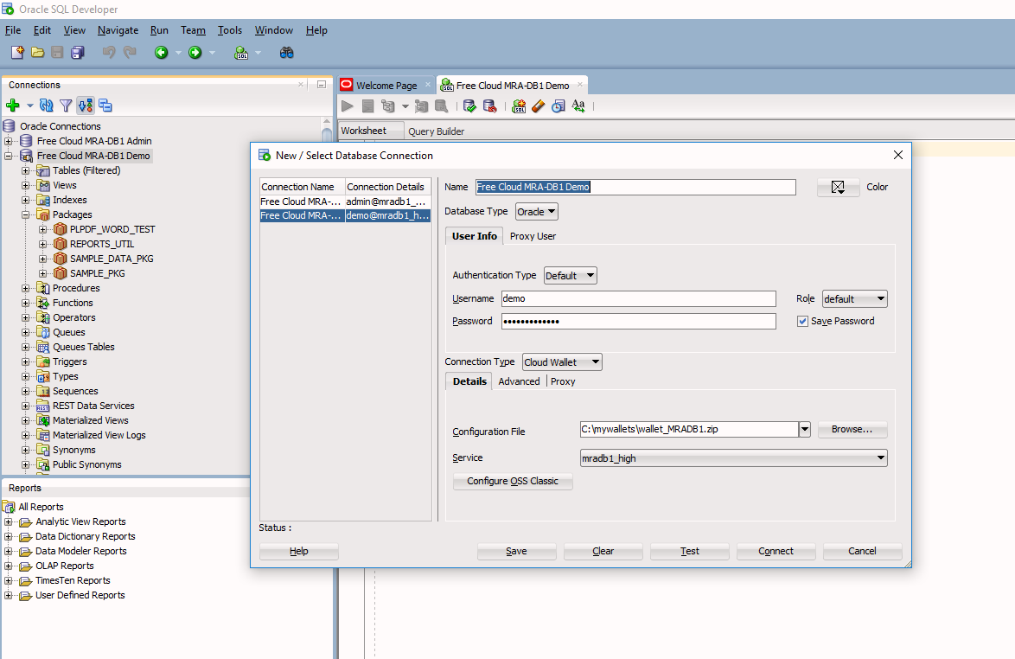Click the Open folder toolbar icon
The width and height of the screenshot is (1015, 659).
37,53
